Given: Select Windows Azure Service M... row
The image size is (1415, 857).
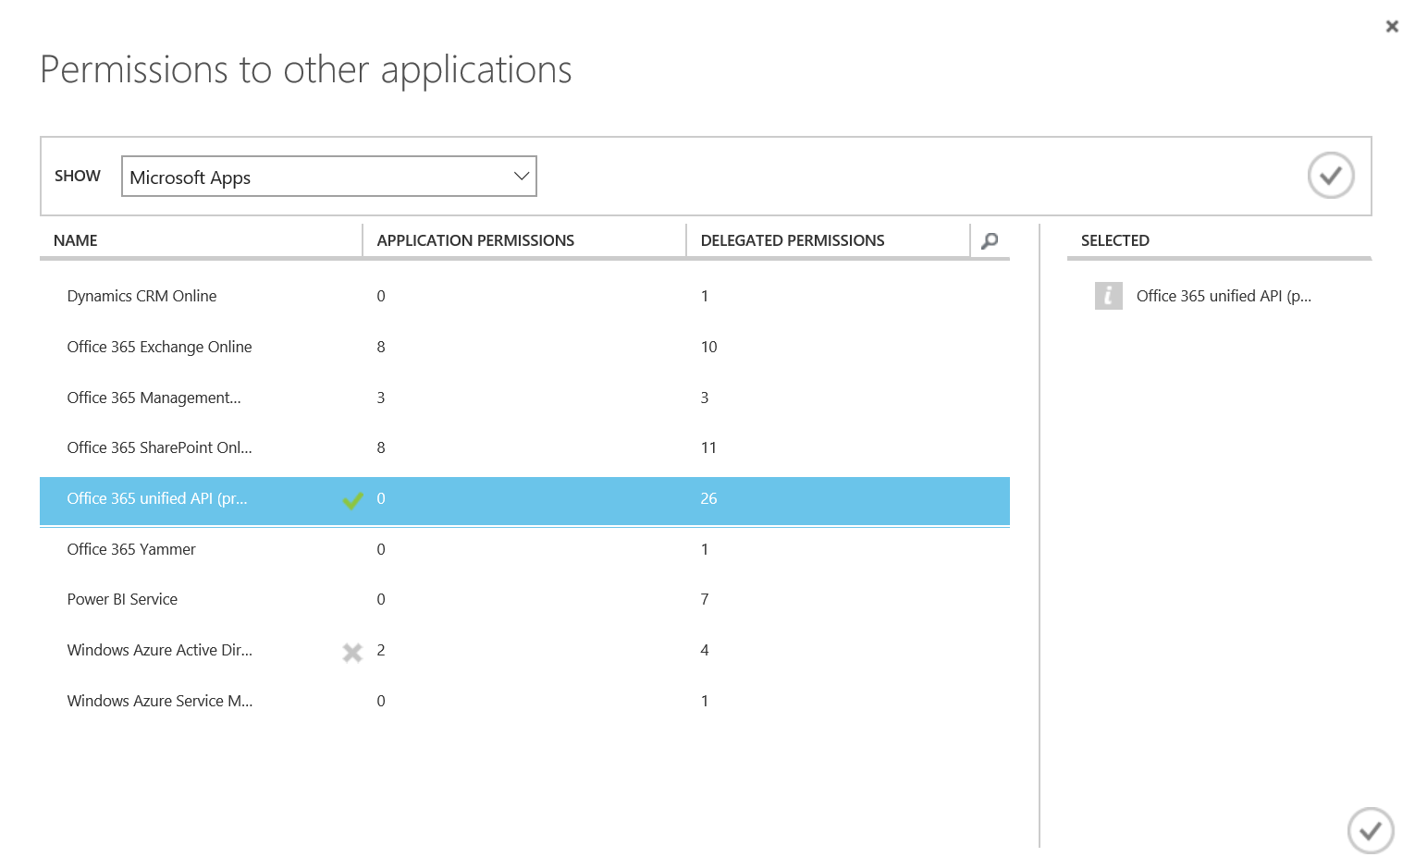Looking at the screenshot, I should pyautogui.click(x=524, y=701).
